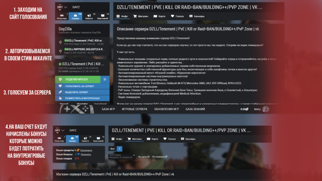Expand the DAYZ game chevron on the info page
Screen dimensions: 322x181
click(65, 7)
